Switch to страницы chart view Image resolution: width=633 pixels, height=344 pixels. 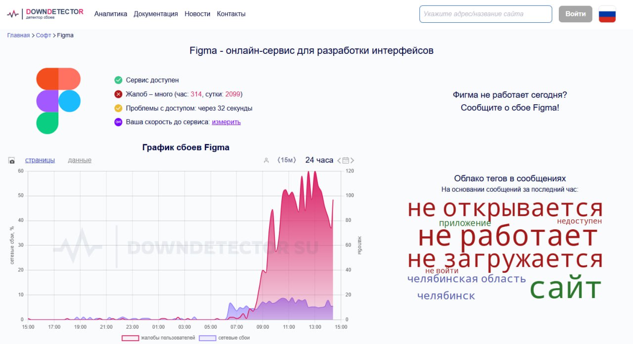pos(40,160)
